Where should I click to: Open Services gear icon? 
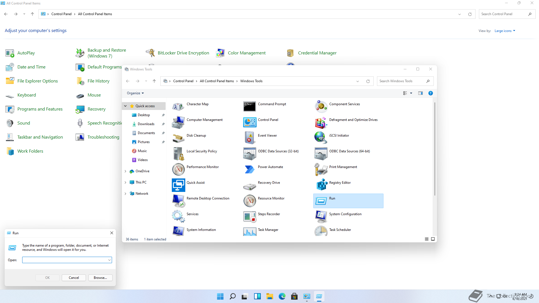pyautogui.click(x=178, y=217)
